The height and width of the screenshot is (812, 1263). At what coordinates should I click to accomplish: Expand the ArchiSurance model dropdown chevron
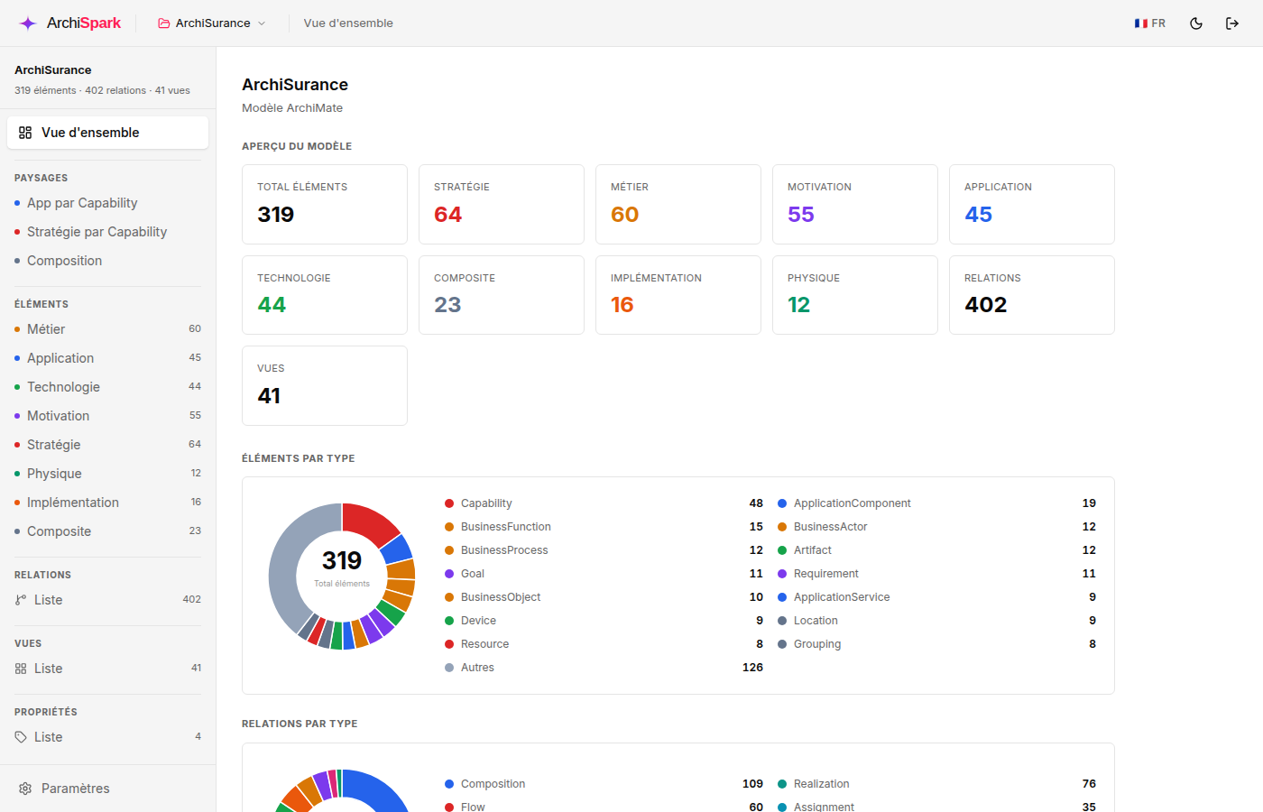tap(262, 23)
